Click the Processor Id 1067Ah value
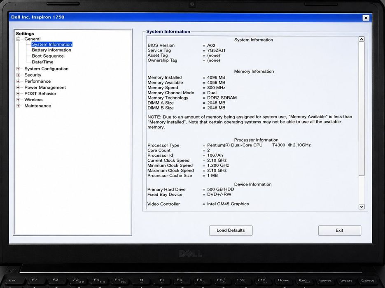The image size is (385, 288). pyautogui.click(x=215, y=155)
